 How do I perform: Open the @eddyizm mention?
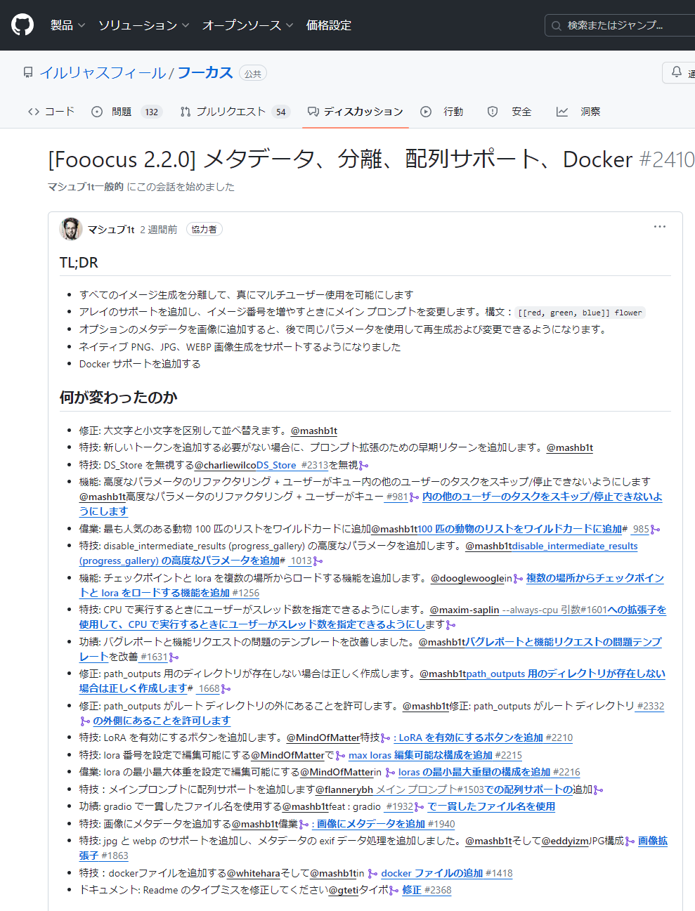[x=565, y=841]
